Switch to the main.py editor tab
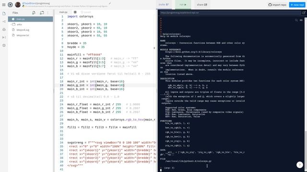This screenshot has width=307, height=172. 63,12
